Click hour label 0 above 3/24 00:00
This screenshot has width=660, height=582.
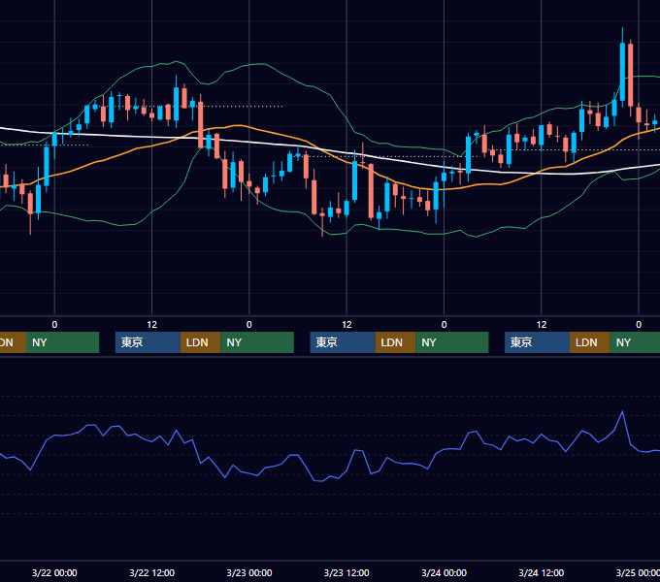click(445, 325)
